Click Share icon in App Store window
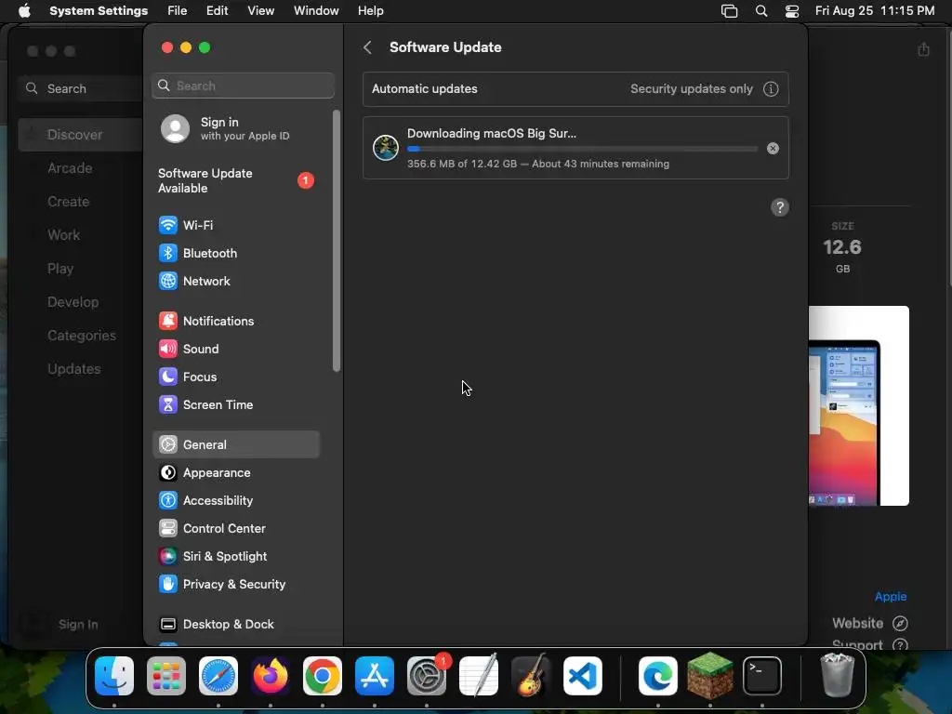The image size is (952, 714). 923,49
